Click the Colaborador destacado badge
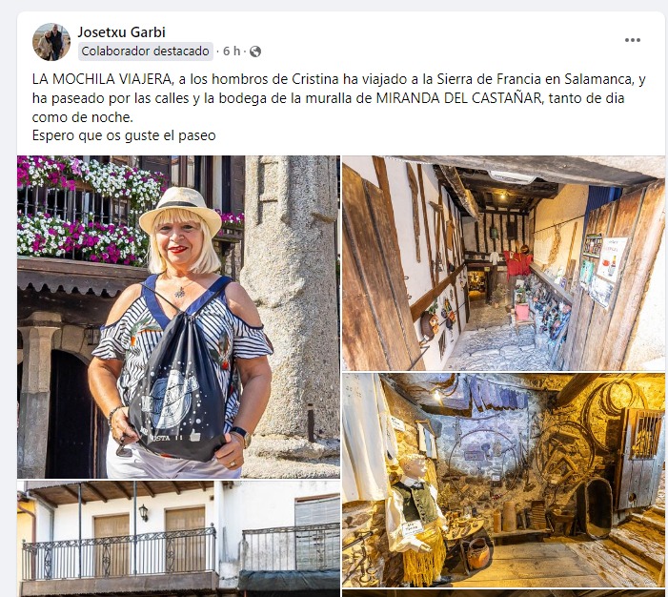Screen dimensions: 668x597 [145, 51]
